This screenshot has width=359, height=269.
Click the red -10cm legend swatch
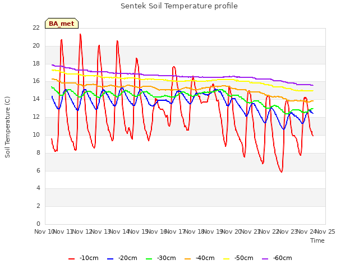point(71,259)
